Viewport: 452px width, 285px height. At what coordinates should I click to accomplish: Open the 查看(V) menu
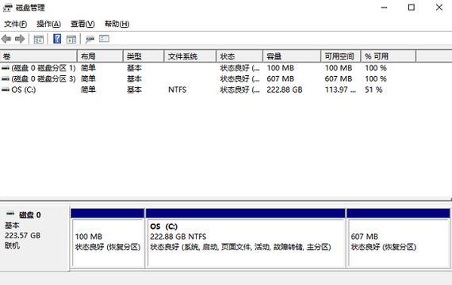pyautogui.click(x=82, y=24)
